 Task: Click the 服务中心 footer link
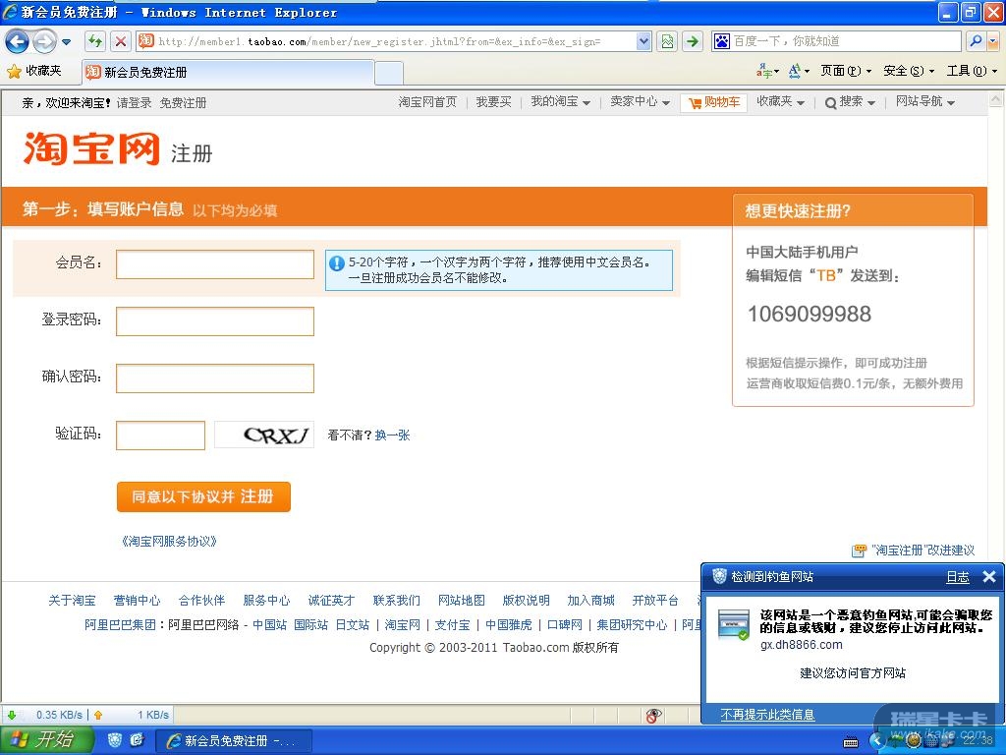coord(266,601)
